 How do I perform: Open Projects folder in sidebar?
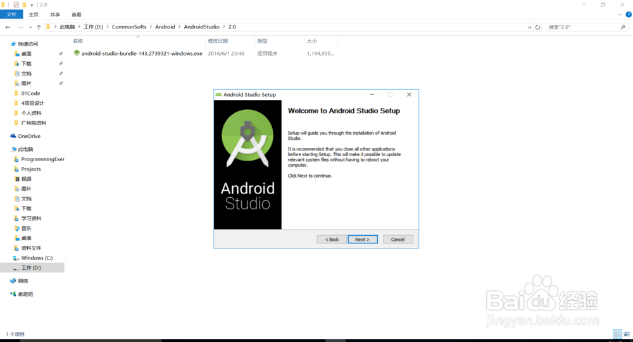31,169
